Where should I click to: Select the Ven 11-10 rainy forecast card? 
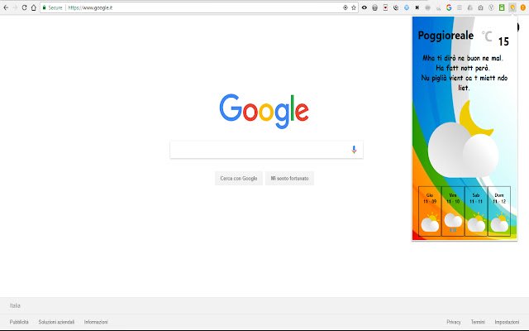453,211
